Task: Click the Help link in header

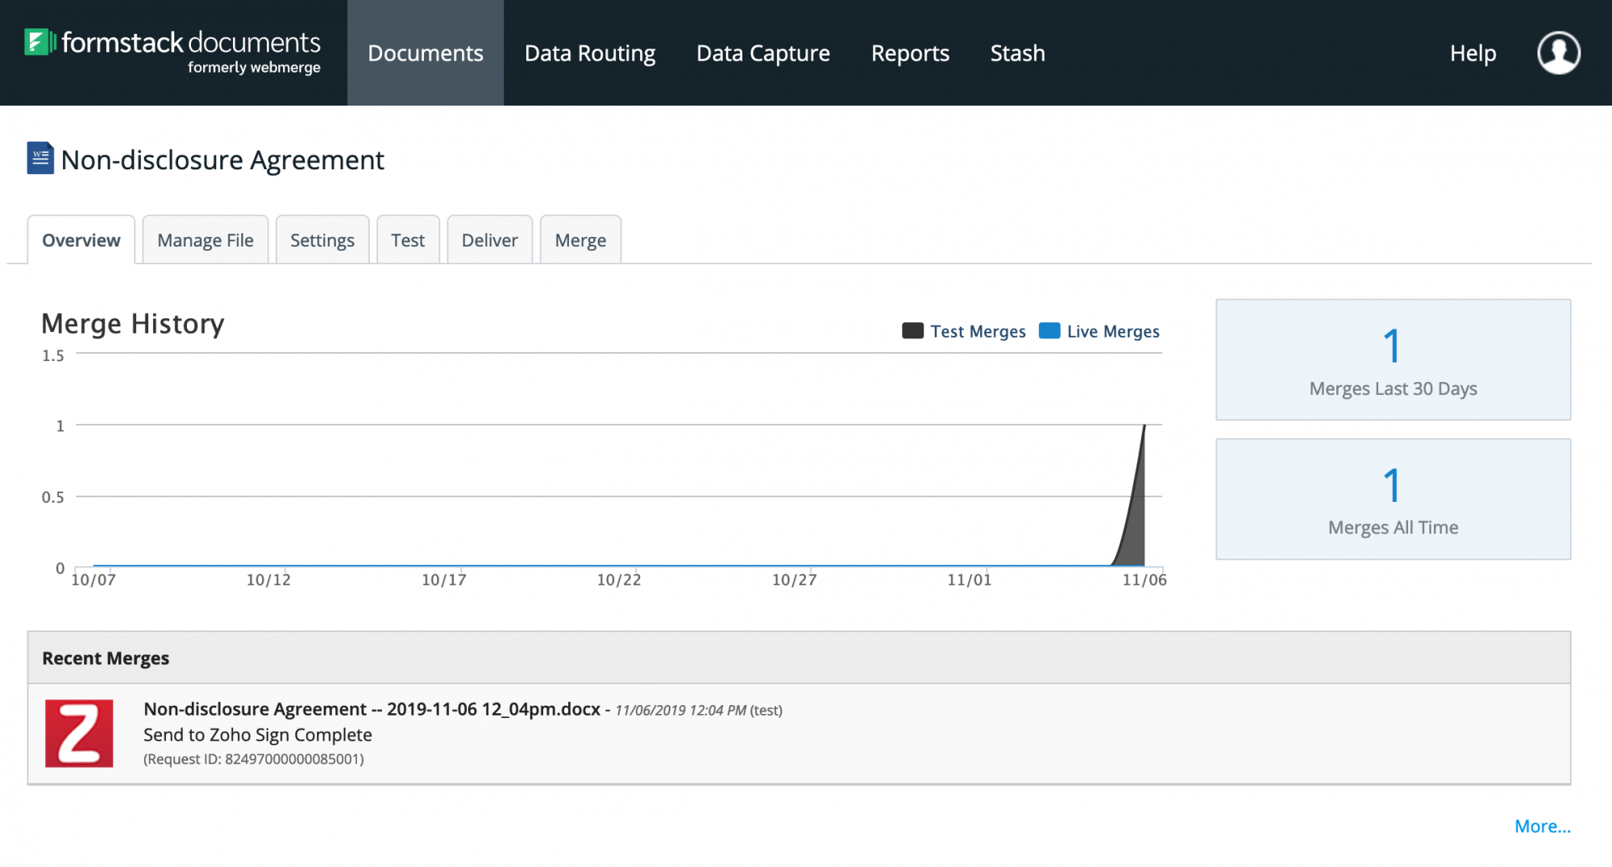Action: click(x=1473, y=53)
